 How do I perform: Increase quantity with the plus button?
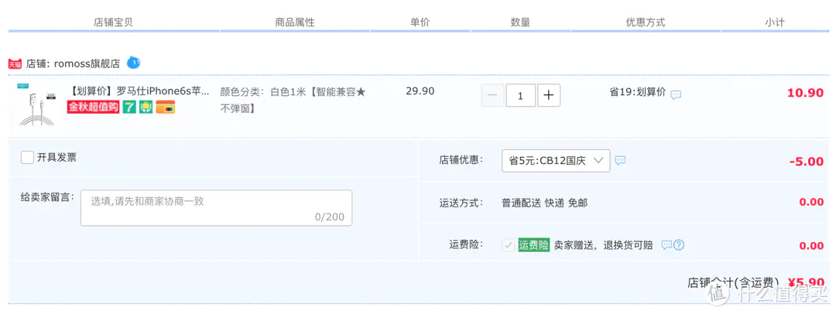tap(549, 95)
